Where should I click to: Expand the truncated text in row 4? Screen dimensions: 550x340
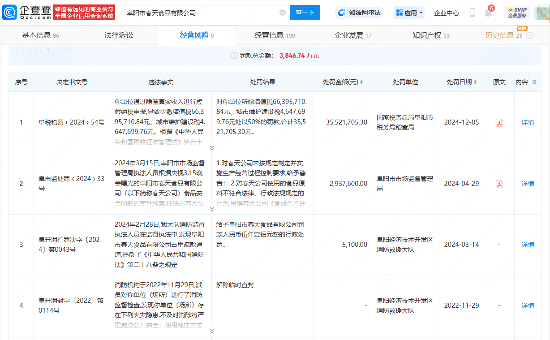212,331
